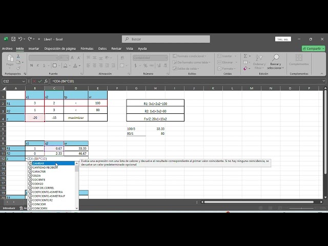Click the Decrease decimals icon
Screen dimensions: 328x246
pos(165,66)
